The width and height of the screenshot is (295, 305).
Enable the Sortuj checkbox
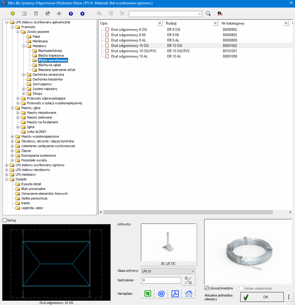4,220
